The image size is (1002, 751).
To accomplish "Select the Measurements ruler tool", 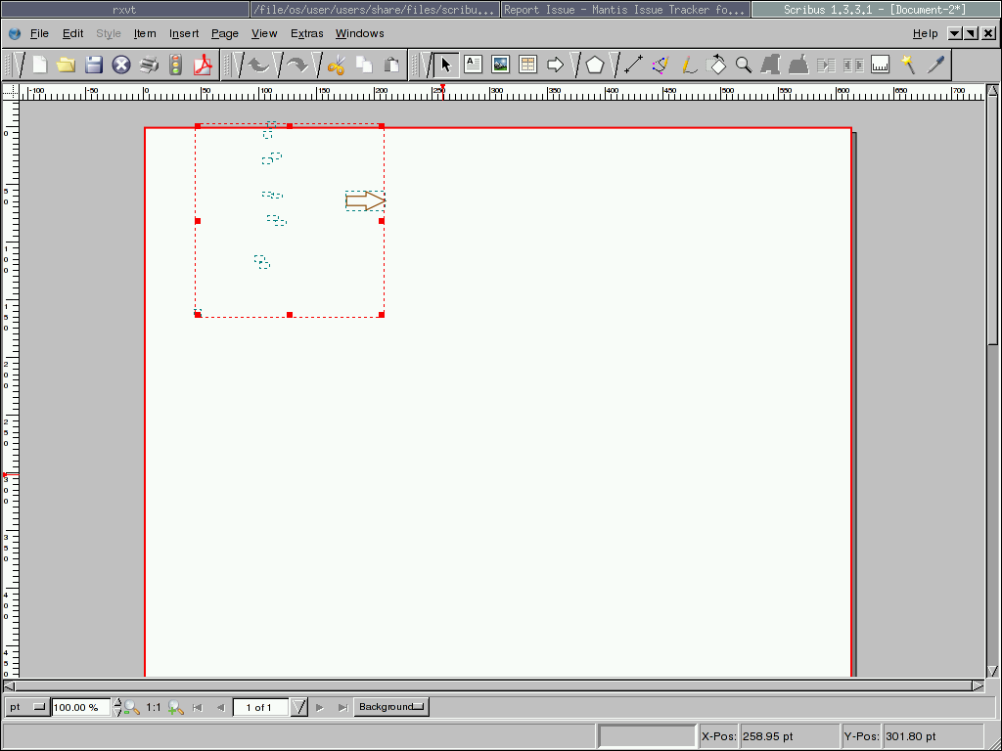I will (881, 66).
